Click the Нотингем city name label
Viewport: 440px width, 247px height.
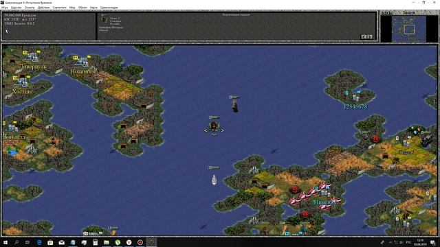(x=83, y=71)
